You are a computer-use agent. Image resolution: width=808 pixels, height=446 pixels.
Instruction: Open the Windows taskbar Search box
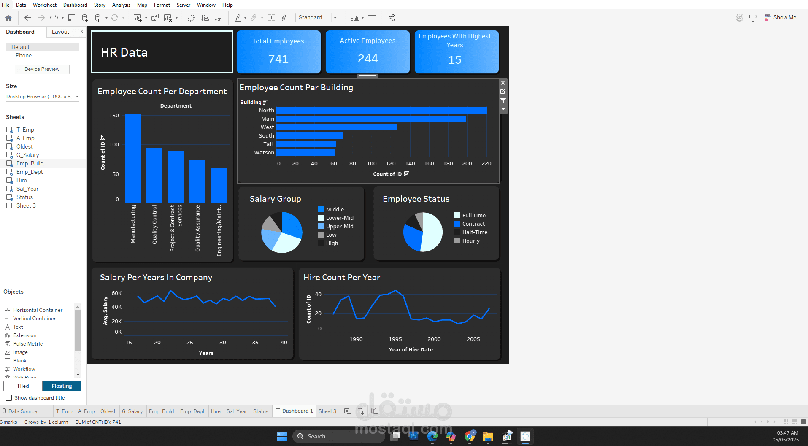click(339, 436)
